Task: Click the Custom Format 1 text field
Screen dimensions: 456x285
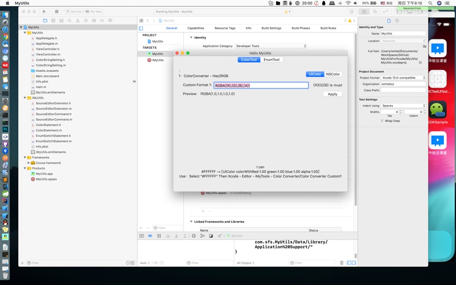Action: click(x=261, y=85)
